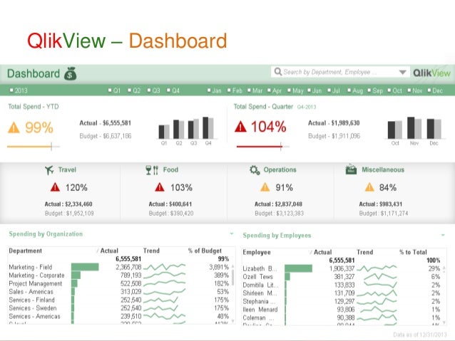Select the Services - Finland department row
The width and height of the screenshot is (455, 341).
coord(119,300)
